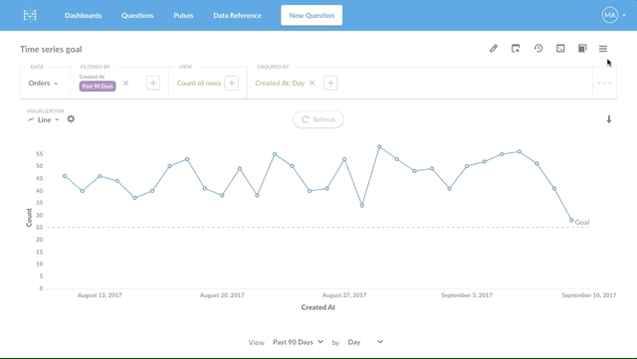Screen dimensions: 637x359
Task: Open the revision history clock icon
Action: 538,49
